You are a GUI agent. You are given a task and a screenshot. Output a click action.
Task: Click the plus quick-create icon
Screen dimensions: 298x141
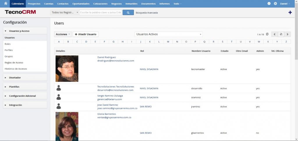(290, 13)
